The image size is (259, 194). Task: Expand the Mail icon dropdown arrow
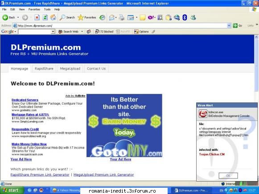116,17
